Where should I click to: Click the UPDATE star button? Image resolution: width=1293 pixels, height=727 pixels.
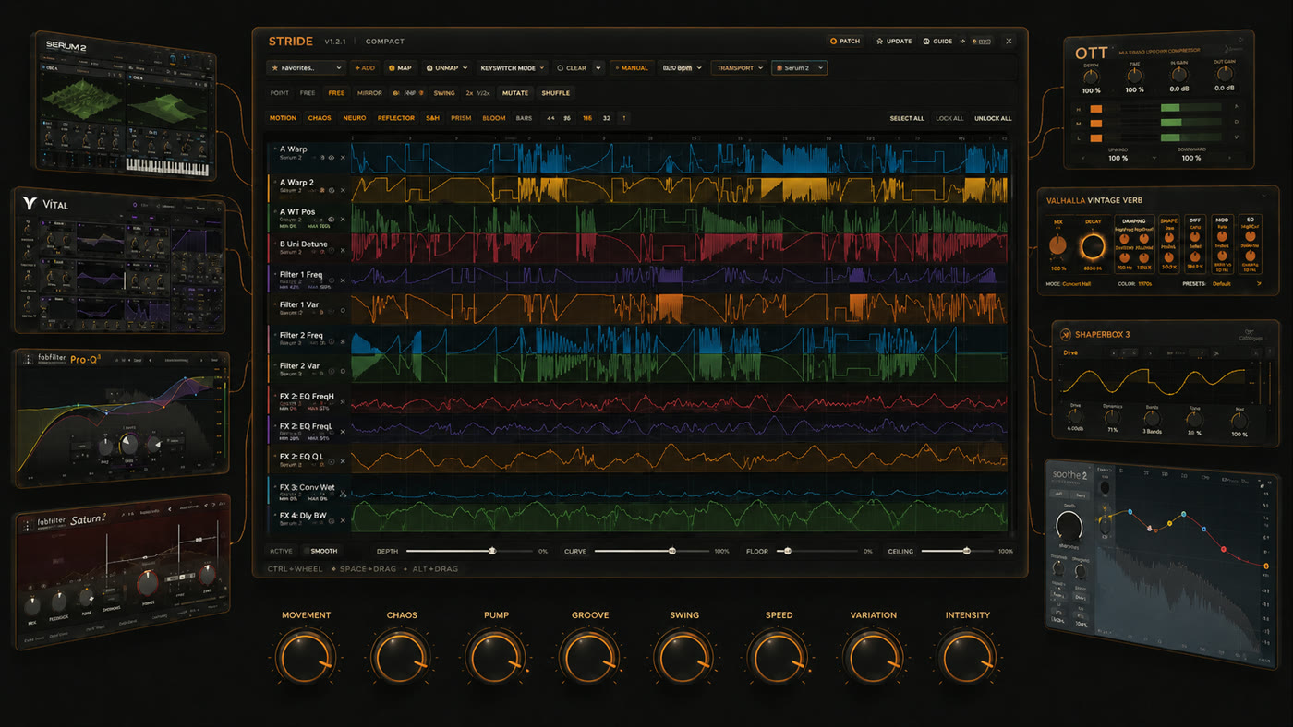click(x=894, y=42)
